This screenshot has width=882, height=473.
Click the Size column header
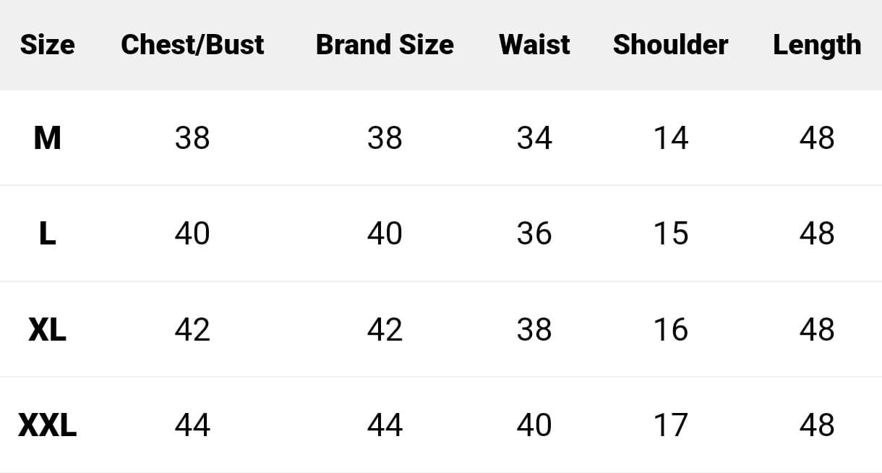click(x=47, y=45)
